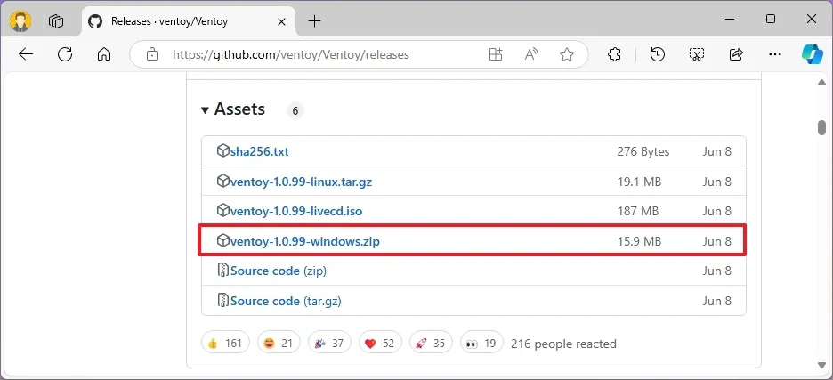The height and width of the screenshot is (380, 833).
Task: Refresh the Ventoy releases page
Action: 65,54
